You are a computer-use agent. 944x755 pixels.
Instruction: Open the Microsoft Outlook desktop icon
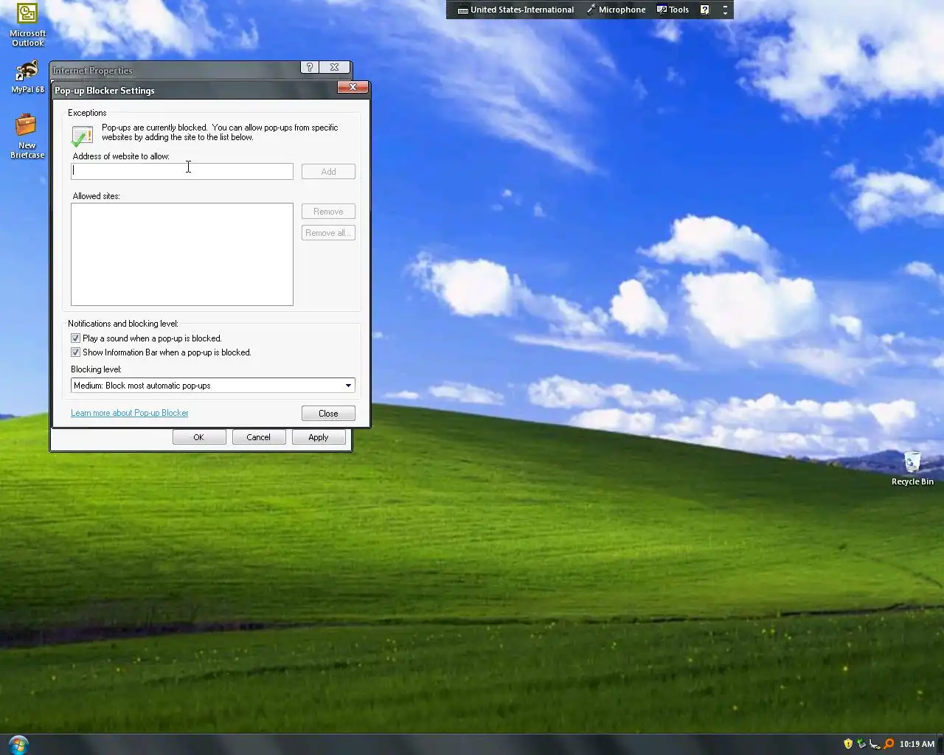point(27,24)
